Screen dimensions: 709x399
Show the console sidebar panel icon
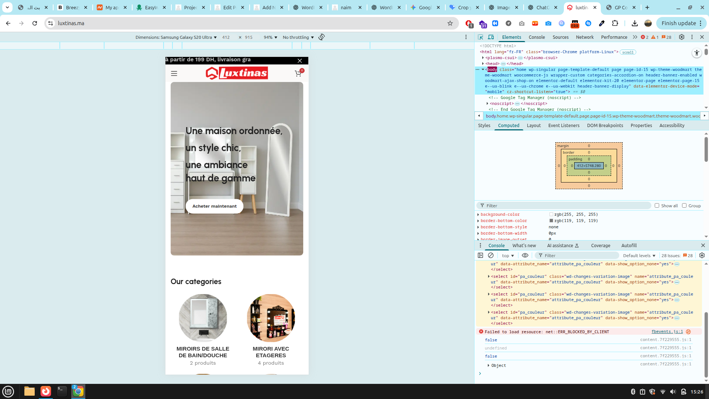tap(480, 255)
